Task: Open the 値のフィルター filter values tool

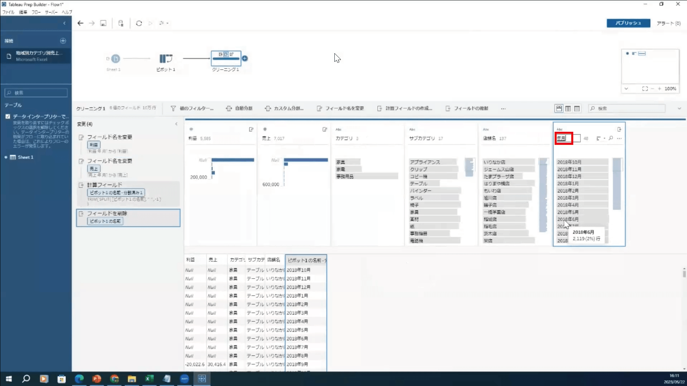Action: [x=192, y=108]
